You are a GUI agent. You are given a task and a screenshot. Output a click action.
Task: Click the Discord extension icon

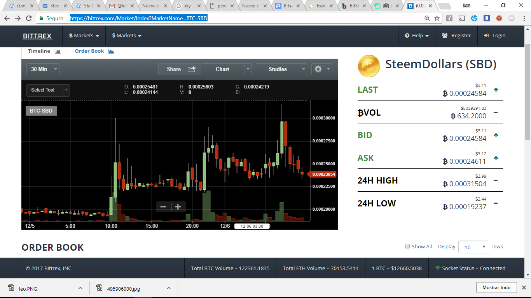(x=512, y=18)
